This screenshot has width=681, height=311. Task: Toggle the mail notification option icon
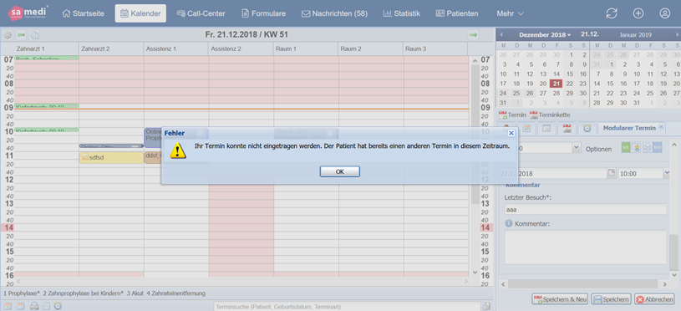635,148
